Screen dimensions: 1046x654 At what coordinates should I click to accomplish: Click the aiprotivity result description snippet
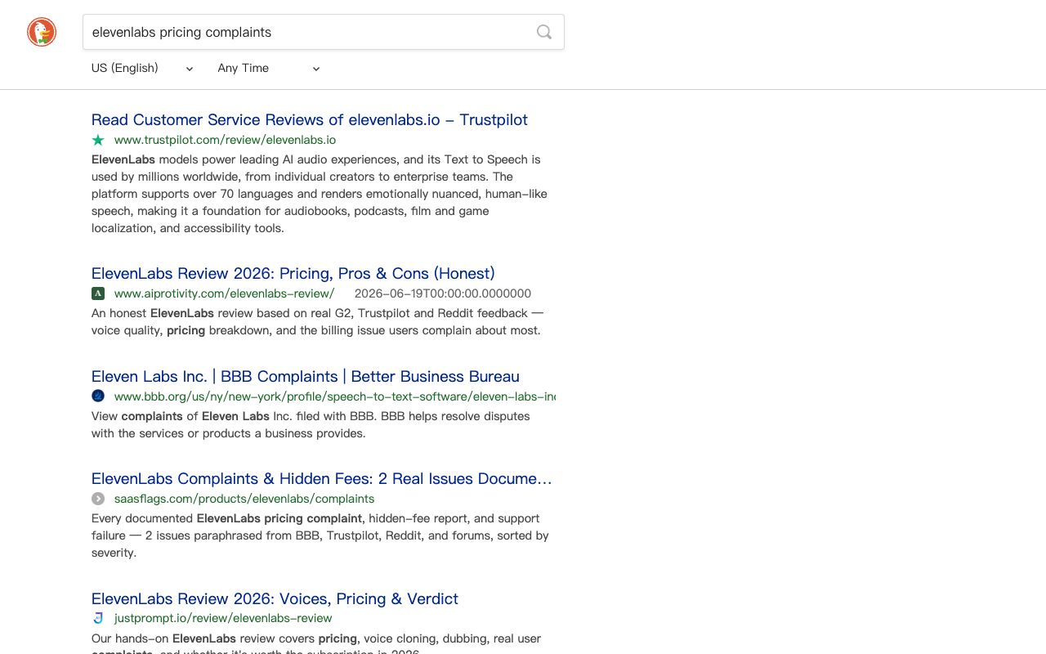[x=317, y=322]
